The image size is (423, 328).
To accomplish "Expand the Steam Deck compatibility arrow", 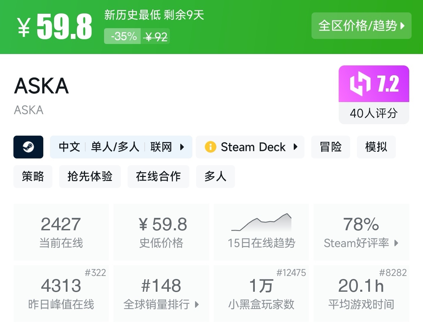I will (295, 147).
